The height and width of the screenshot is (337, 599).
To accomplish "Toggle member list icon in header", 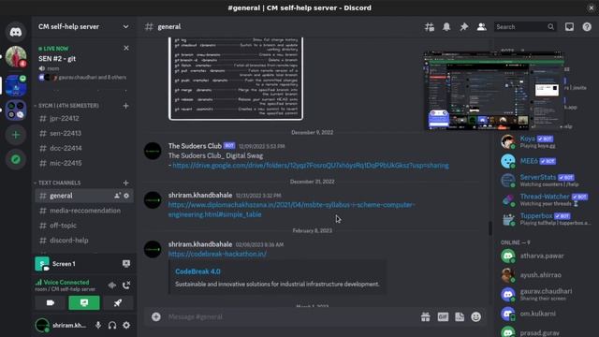I will point(481,27).
